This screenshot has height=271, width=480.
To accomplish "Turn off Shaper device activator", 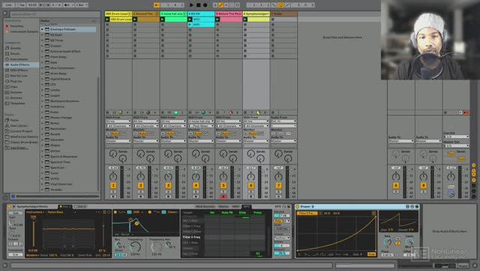I will pyautogui.click(x=298, y=206).
